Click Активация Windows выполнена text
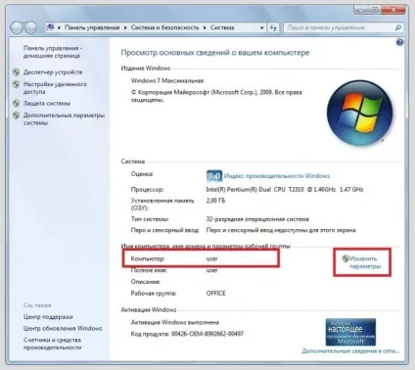415x370 pixels. pyautogui.click(x=175, y=322)
